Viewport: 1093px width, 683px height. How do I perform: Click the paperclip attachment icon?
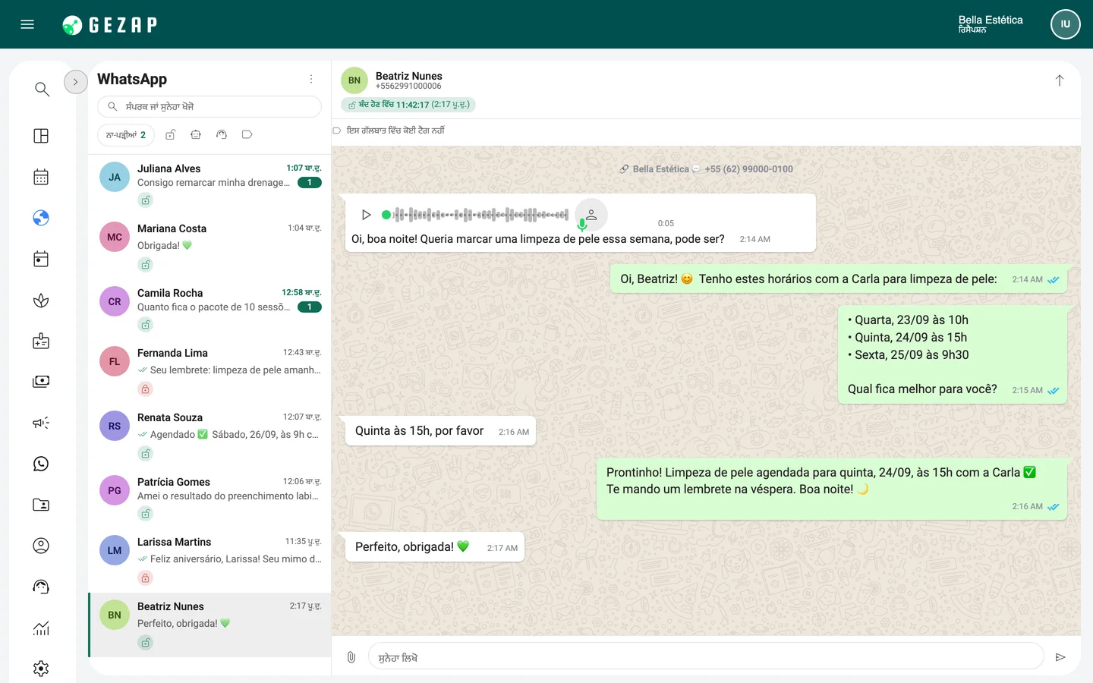(x=351, y=657)
